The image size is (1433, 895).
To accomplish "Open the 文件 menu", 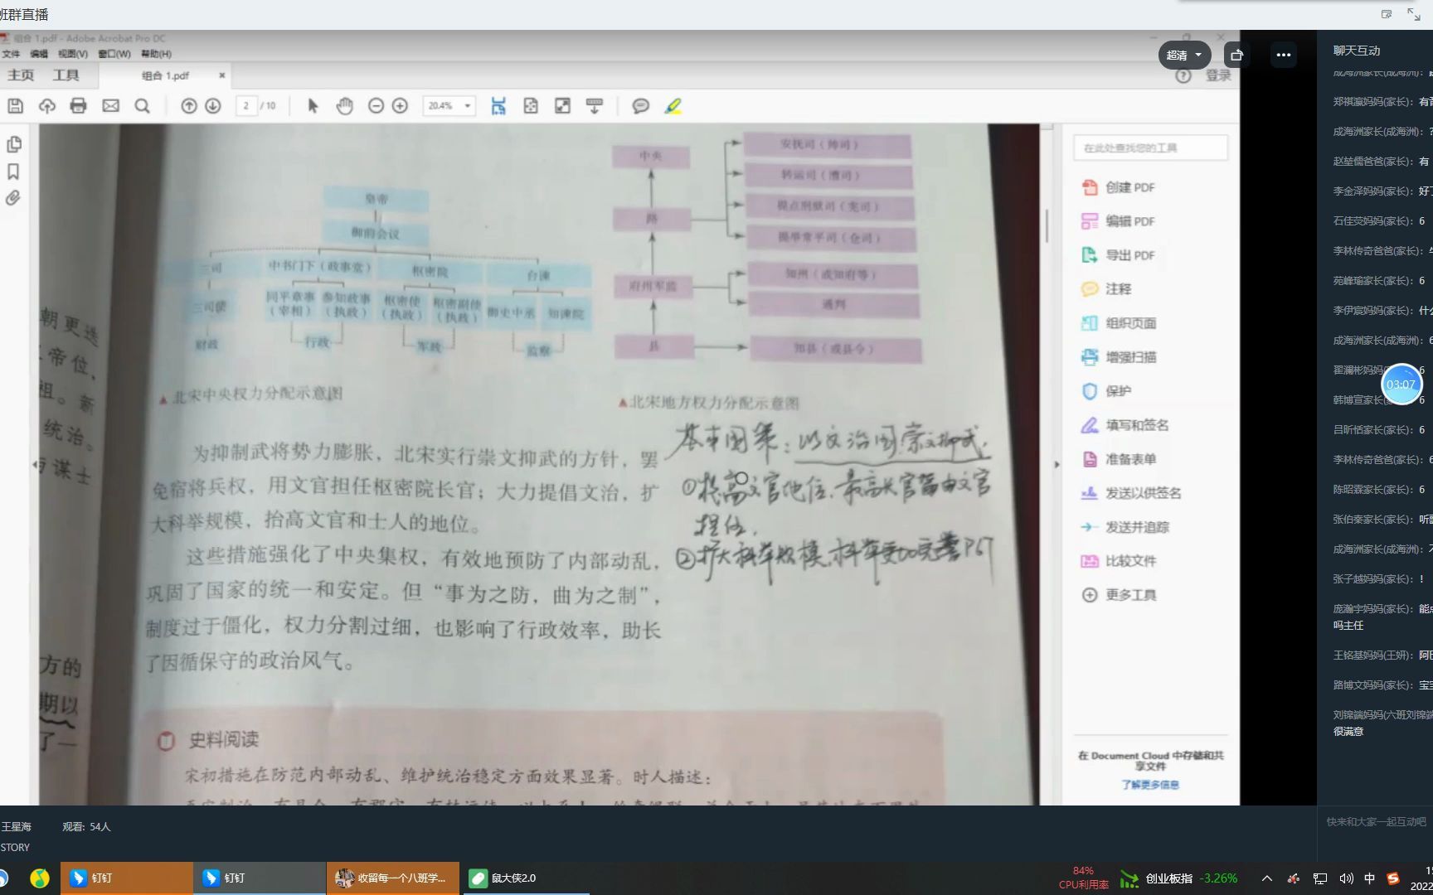I will click(x=11, y=54).
